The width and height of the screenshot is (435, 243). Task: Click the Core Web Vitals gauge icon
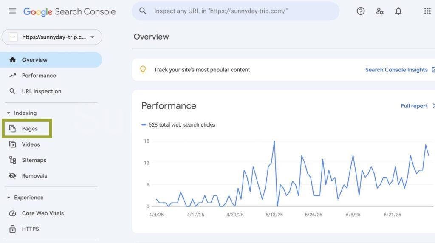[x=13, y=213]
